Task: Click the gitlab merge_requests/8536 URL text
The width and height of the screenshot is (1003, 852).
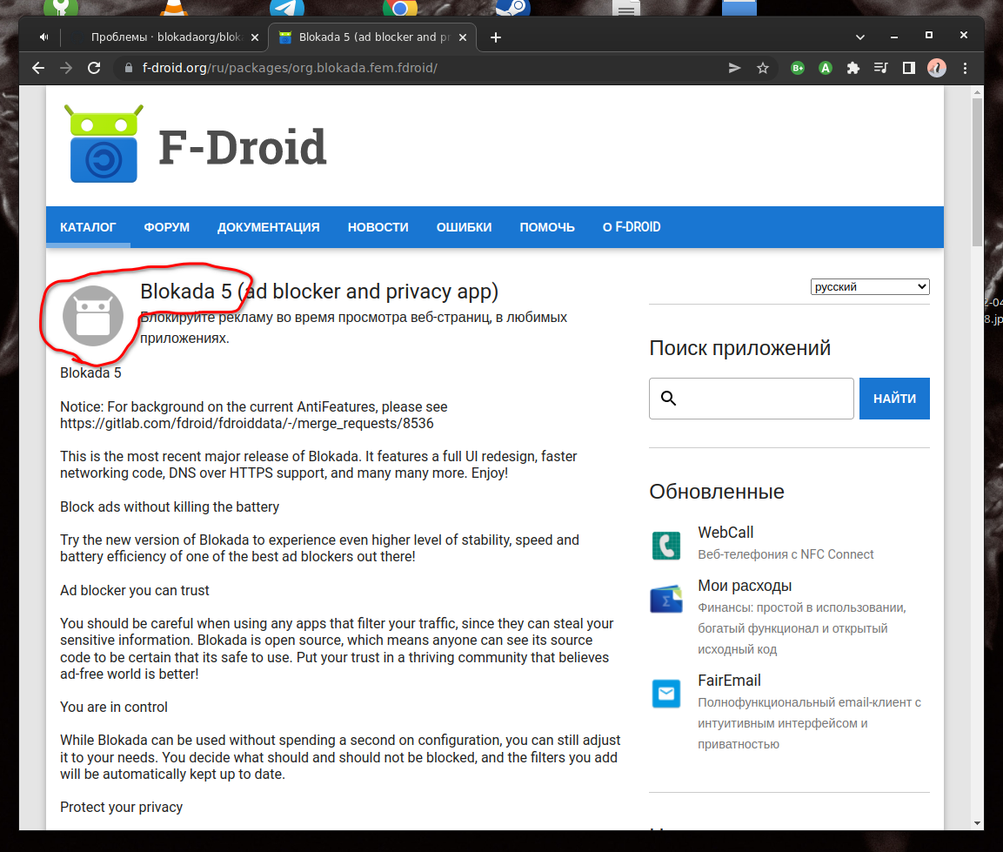Action: tap(247, 423)
